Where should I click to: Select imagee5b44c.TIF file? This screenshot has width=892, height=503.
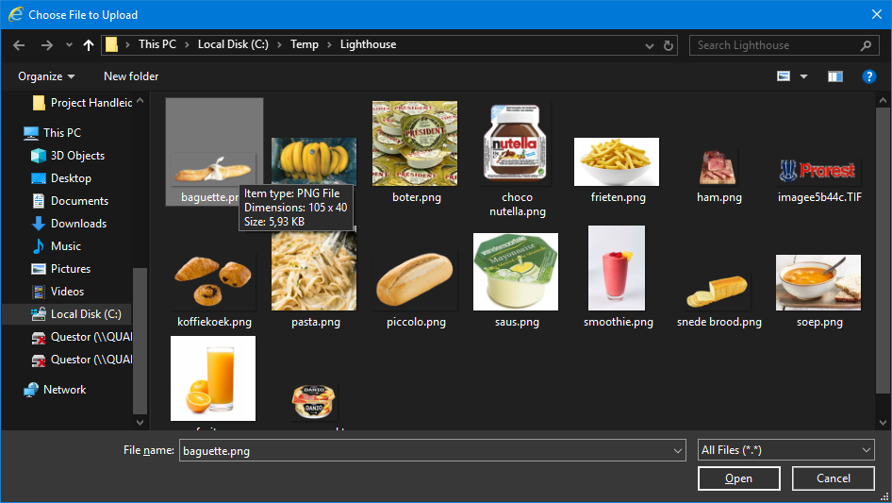pos(819,180)
